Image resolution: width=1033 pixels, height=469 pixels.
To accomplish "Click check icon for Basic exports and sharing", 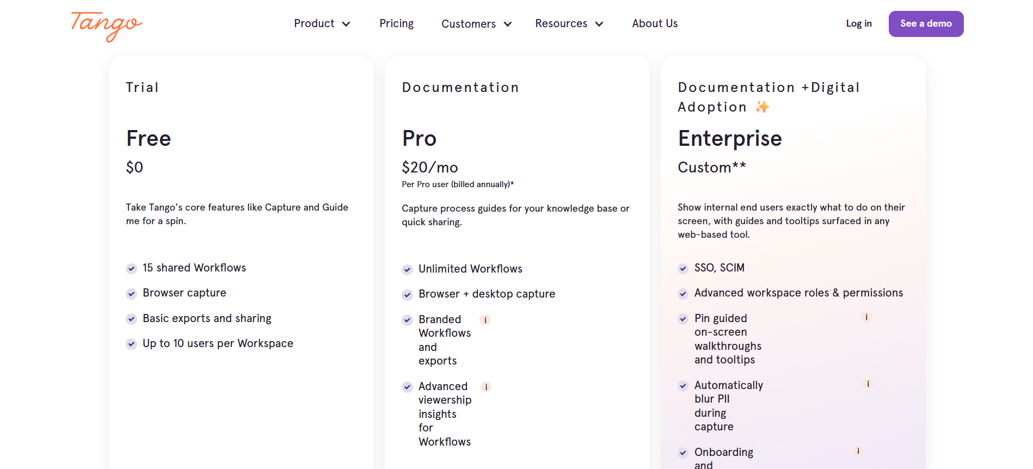I will 131,319.
